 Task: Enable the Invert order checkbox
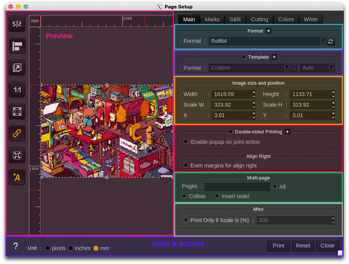click(217, 196)
